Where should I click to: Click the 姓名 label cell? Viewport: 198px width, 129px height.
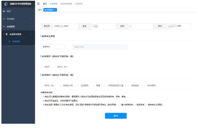[x=84, y=26]
